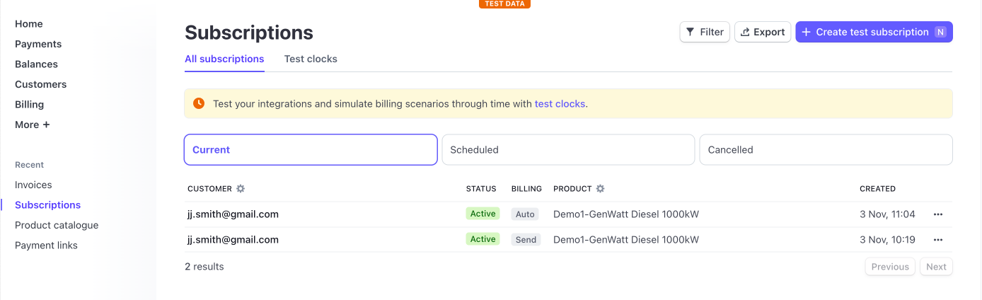Switch to the Test clocks tab
This screenshot has height=300, width=982.
click(x=311, y=59)
